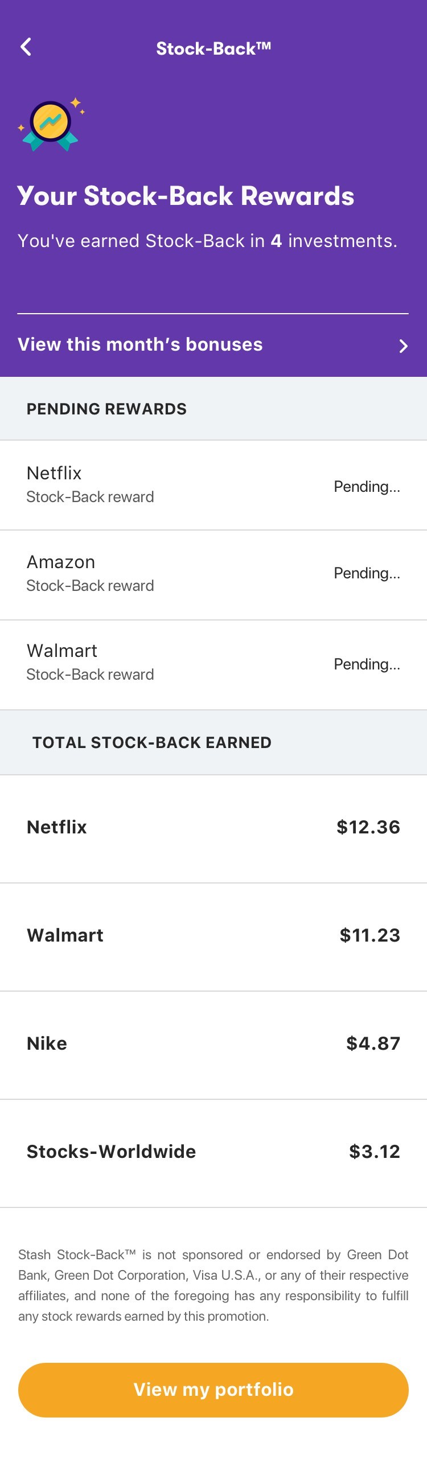The height and width of the screenshot is (1471, 427).
Task: Tap Pending status next to Amazon
Action: coord(367,573)
